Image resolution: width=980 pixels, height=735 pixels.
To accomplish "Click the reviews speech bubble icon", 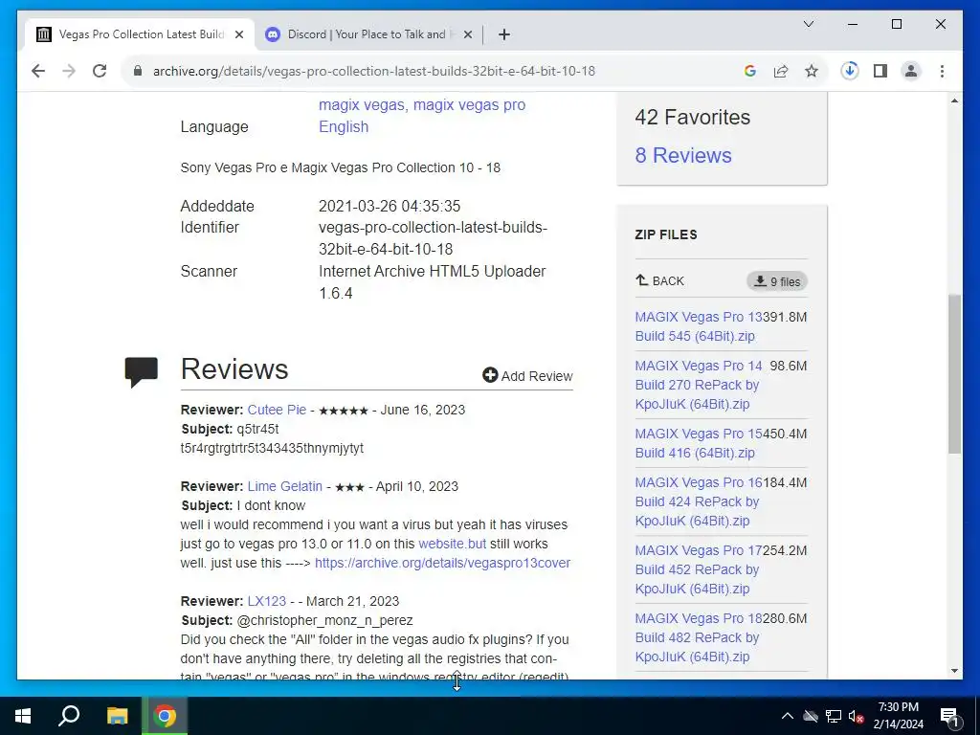I will pyautogui.click(x=142, y=372).
